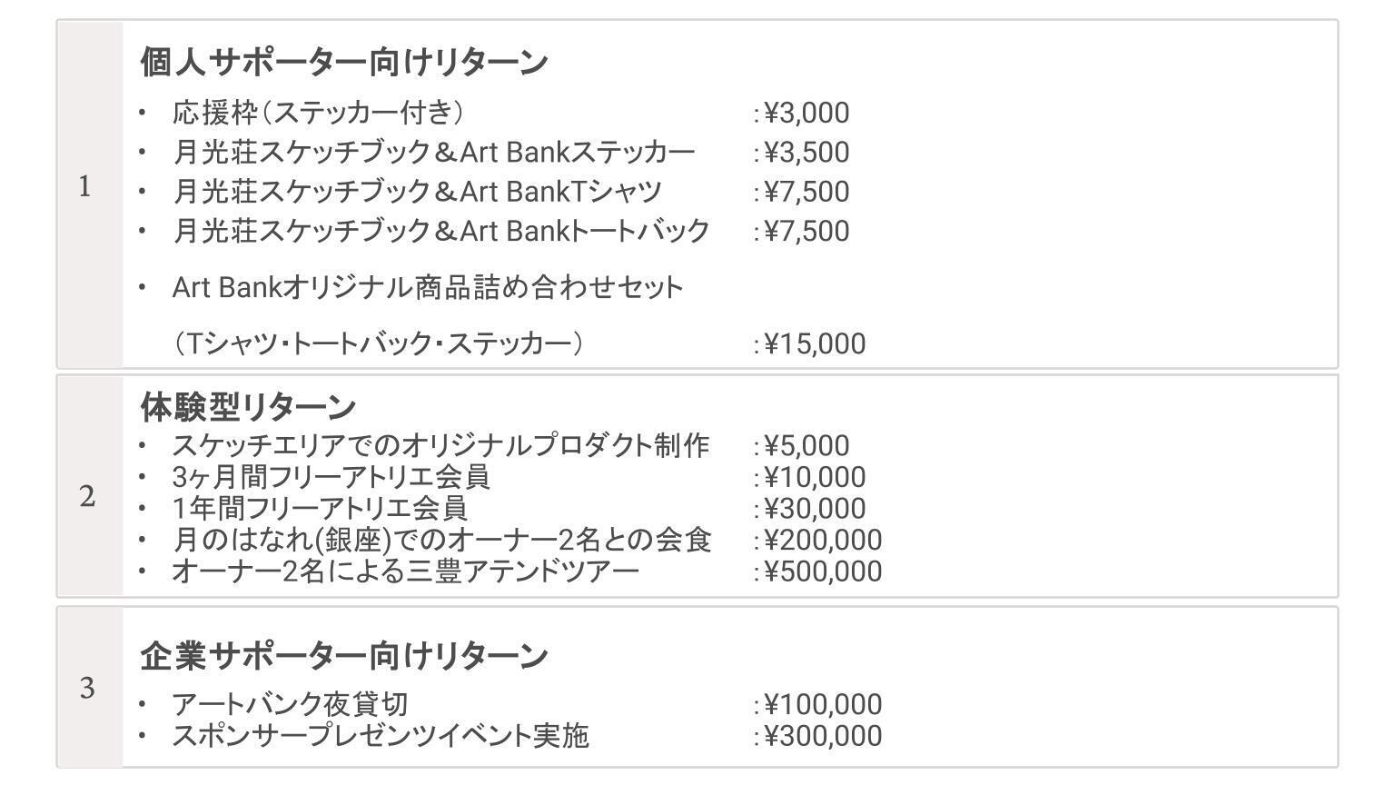This screenshot has height=785, width=1395.
Task: Select the アートバンク夜貸切 item
Action: (x=290, y=704)
